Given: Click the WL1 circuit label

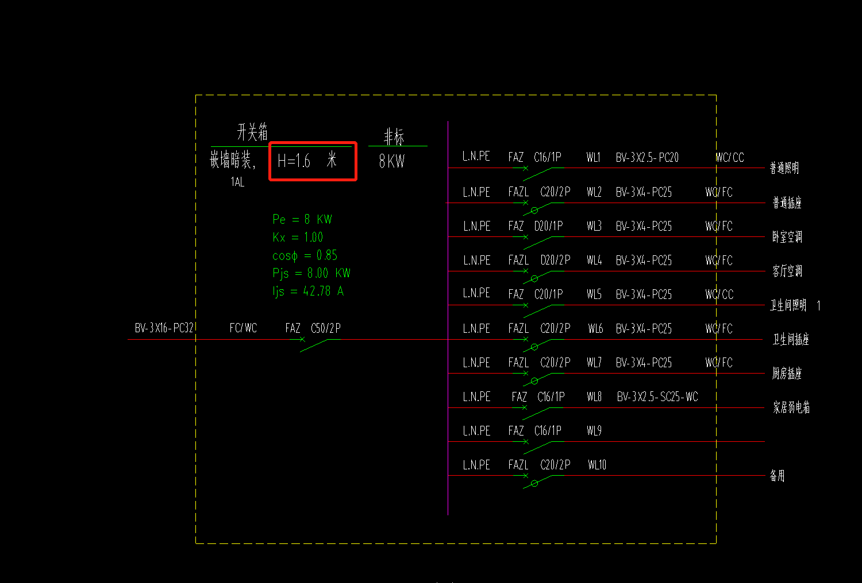Looking at the screenshot, I should [x=594, y=157].
